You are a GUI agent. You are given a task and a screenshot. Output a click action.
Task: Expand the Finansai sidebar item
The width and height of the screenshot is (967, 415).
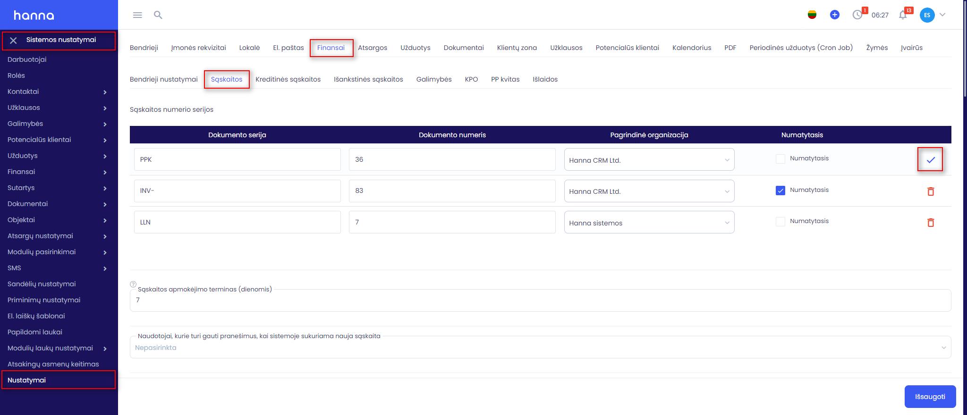[x=59, y=172]
